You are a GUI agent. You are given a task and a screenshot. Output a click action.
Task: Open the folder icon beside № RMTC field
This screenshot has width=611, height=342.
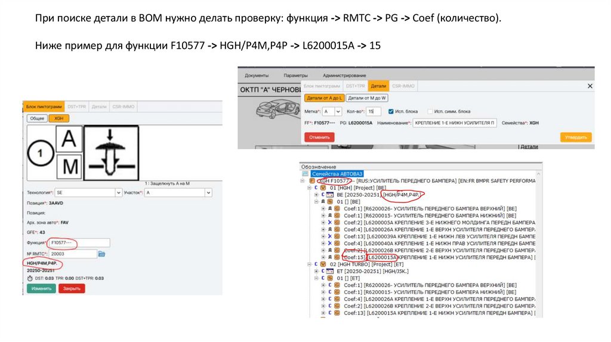tap(101, 254)
